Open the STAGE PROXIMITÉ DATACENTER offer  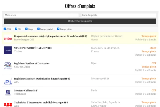(x=33, y=48)
